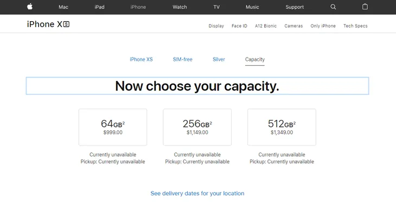396x204 pixels.
Task: Open the Music menu item
Action: tap(252, 7)
